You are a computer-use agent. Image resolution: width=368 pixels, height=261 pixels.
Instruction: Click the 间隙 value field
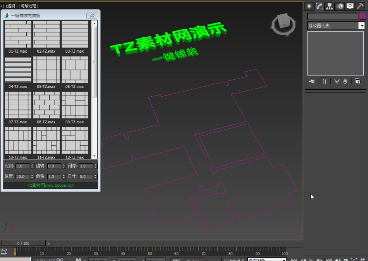[x=86, y=166]
